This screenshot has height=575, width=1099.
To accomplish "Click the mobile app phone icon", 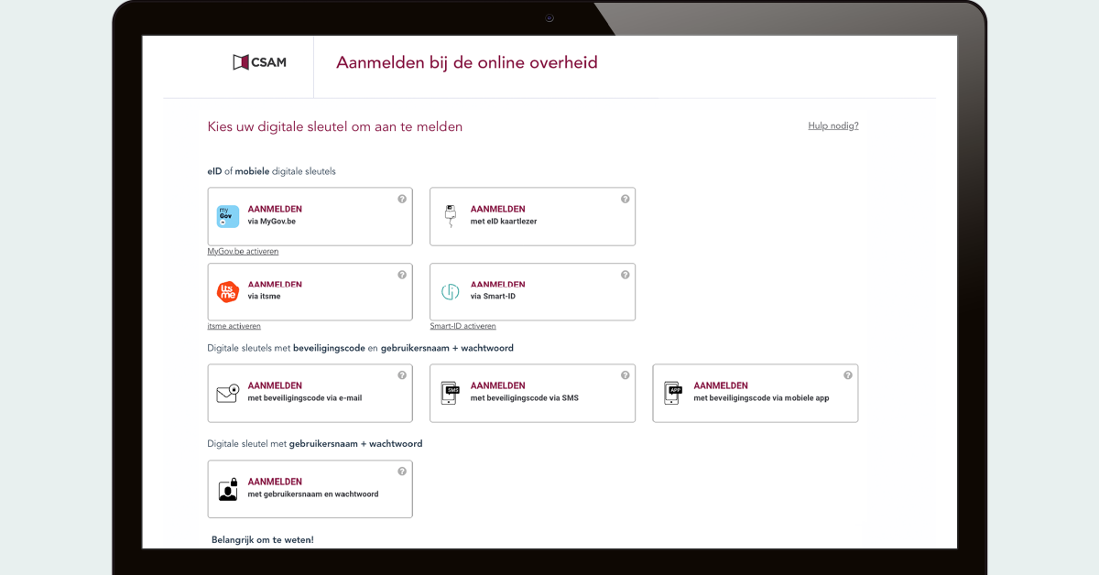I will 673,393.
